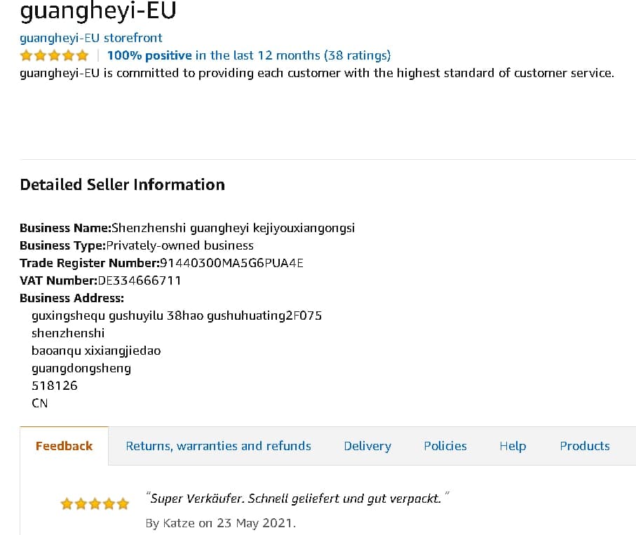Click the Trade Register Number value
The width and height of the screenshot is (636, 535).
click(x=232, y=263)
